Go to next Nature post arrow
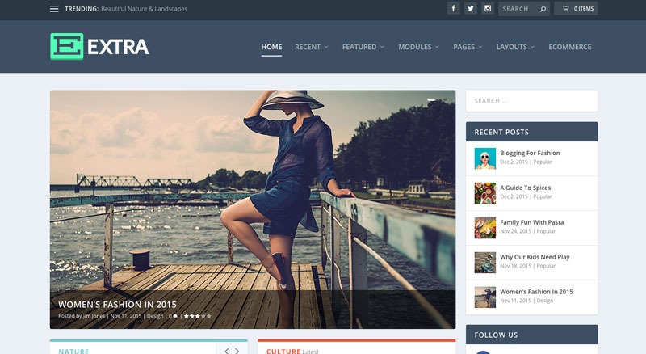This screenshot has height=354, width=646. click(237, 351)
